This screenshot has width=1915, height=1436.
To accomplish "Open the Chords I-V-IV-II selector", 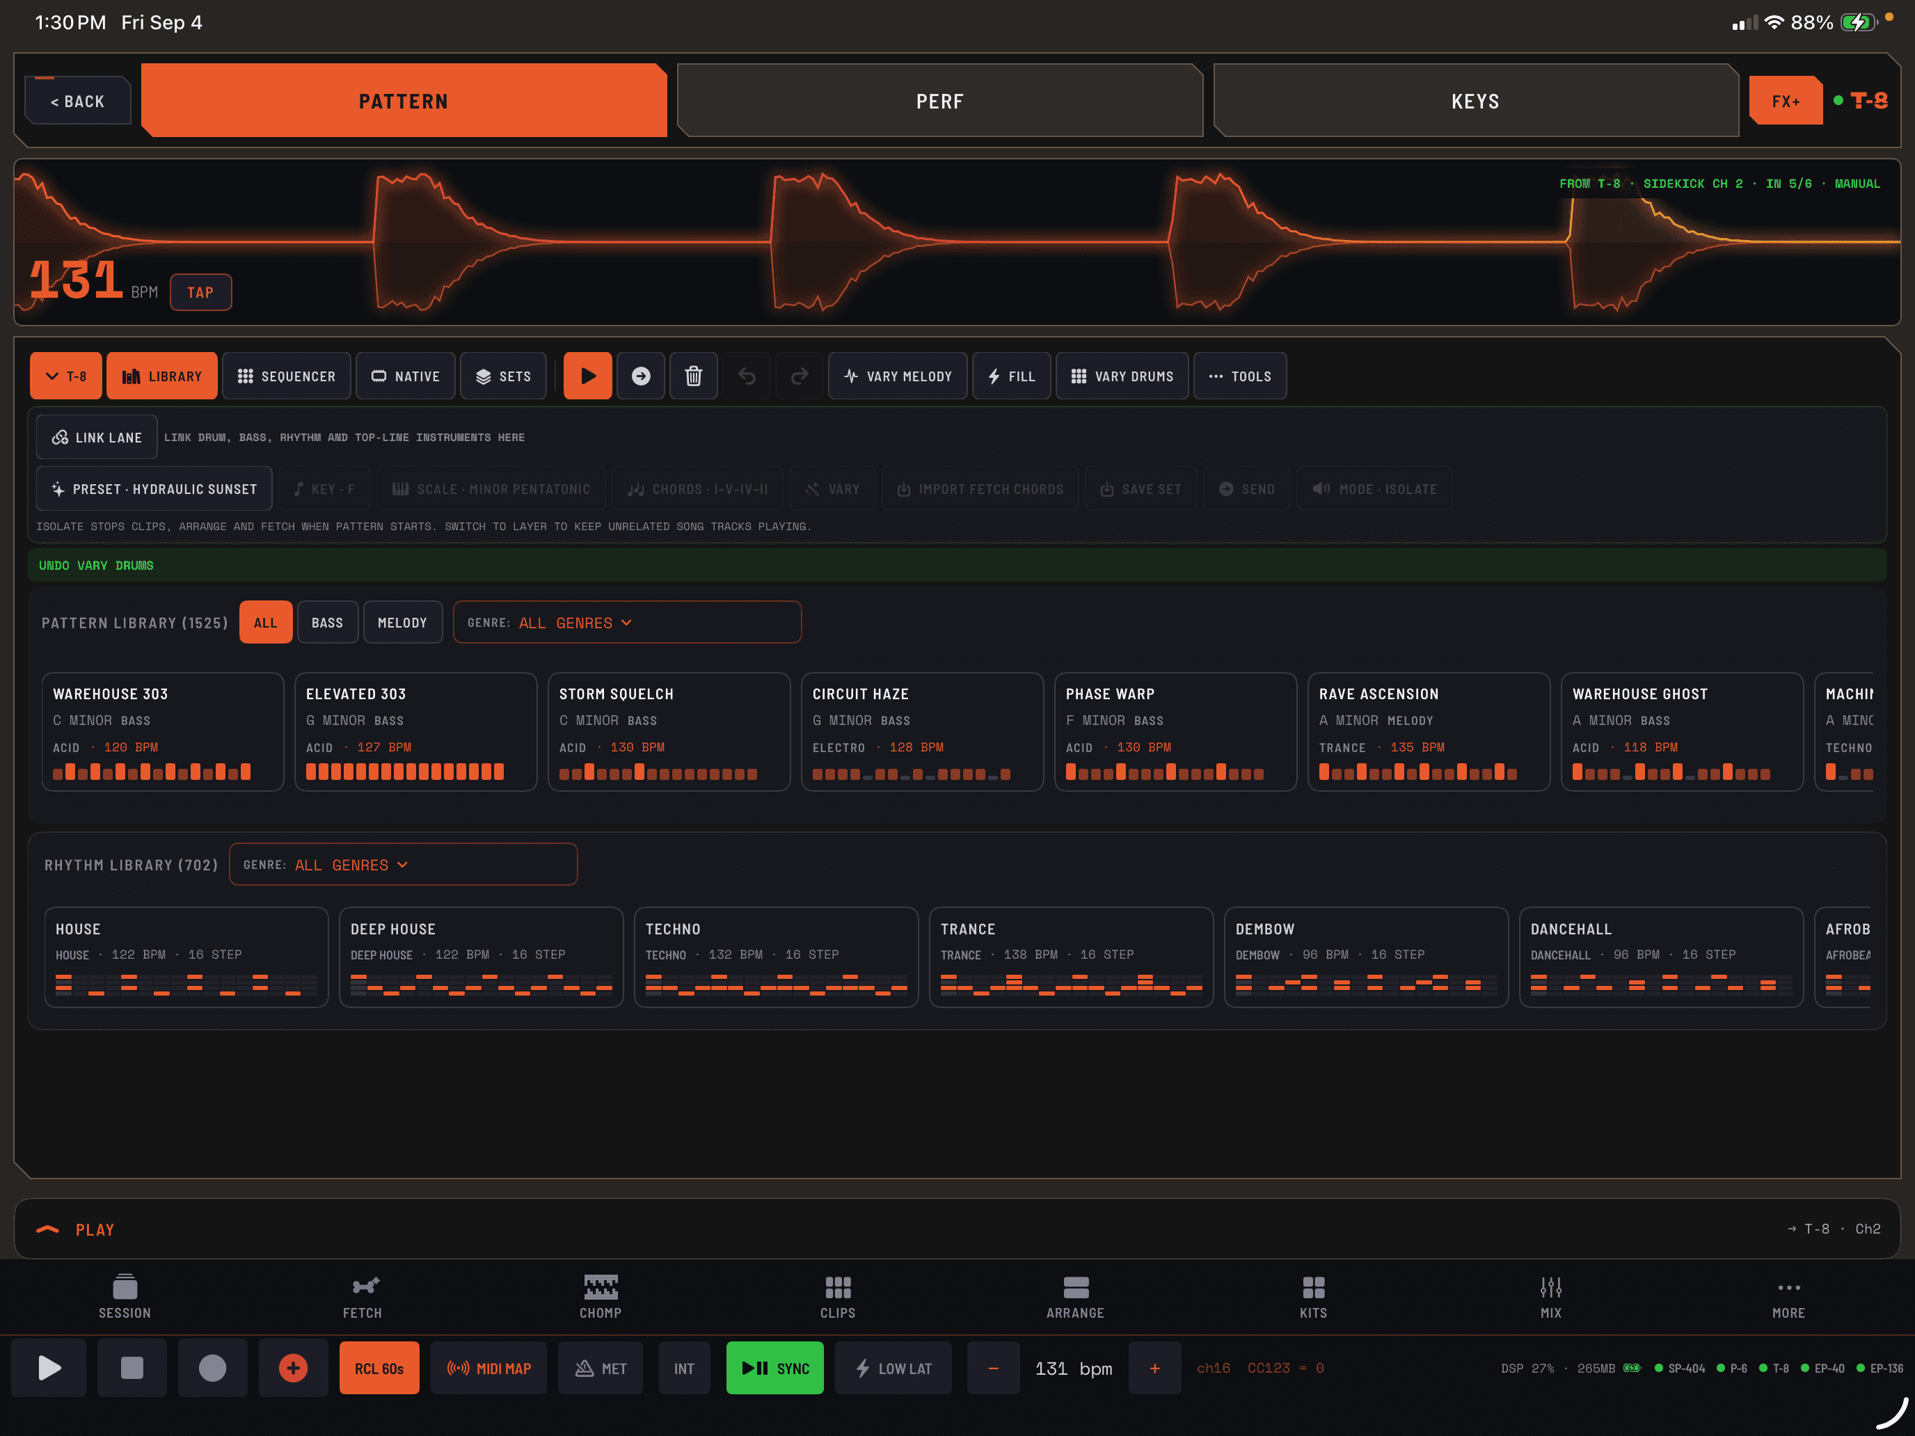I will (697, 489).
